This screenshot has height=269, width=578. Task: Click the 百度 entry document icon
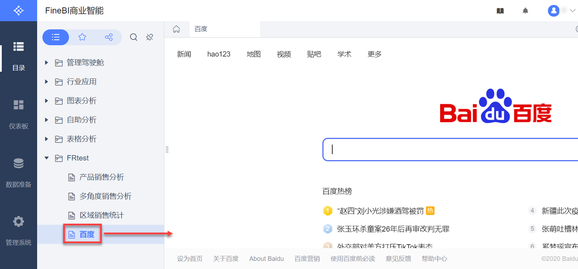[x=71, y=234]
